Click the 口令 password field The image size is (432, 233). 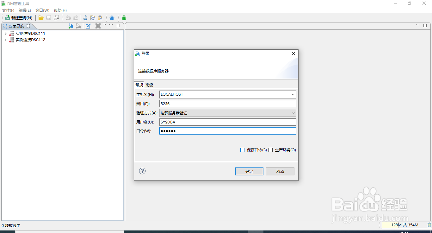pyautogui.click(x=228, y=131)
